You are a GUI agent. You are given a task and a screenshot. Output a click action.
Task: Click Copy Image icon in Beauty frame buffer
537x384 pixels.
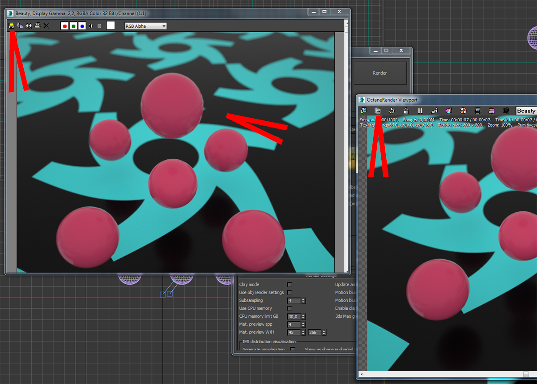tap(20, 26)
